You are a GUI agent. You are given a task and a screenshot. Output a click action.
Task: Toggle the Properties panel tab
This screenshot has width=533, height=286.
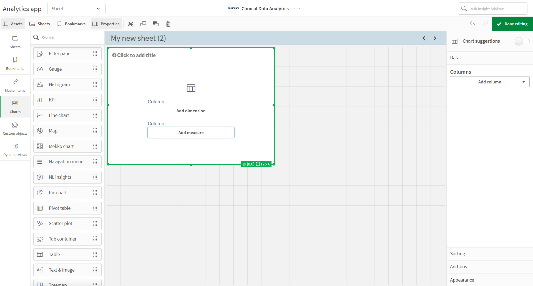tap(106, 24)
